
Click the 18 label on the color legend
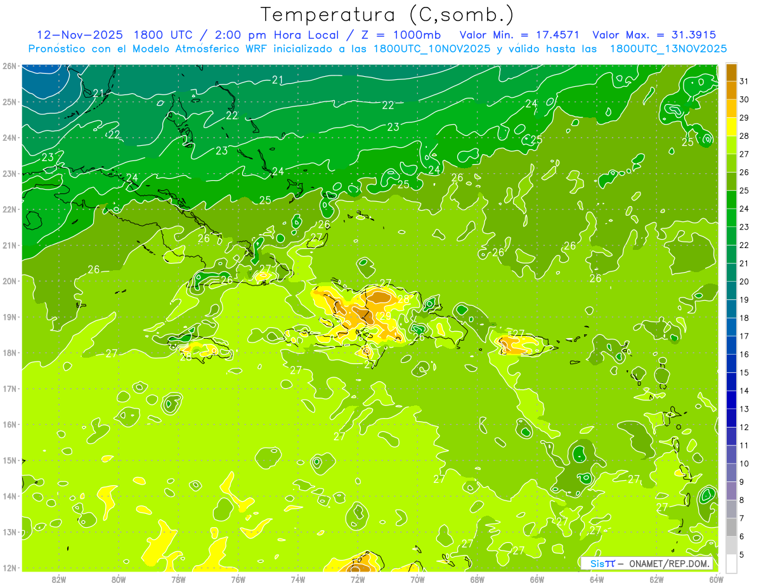[x=744, y=318]
